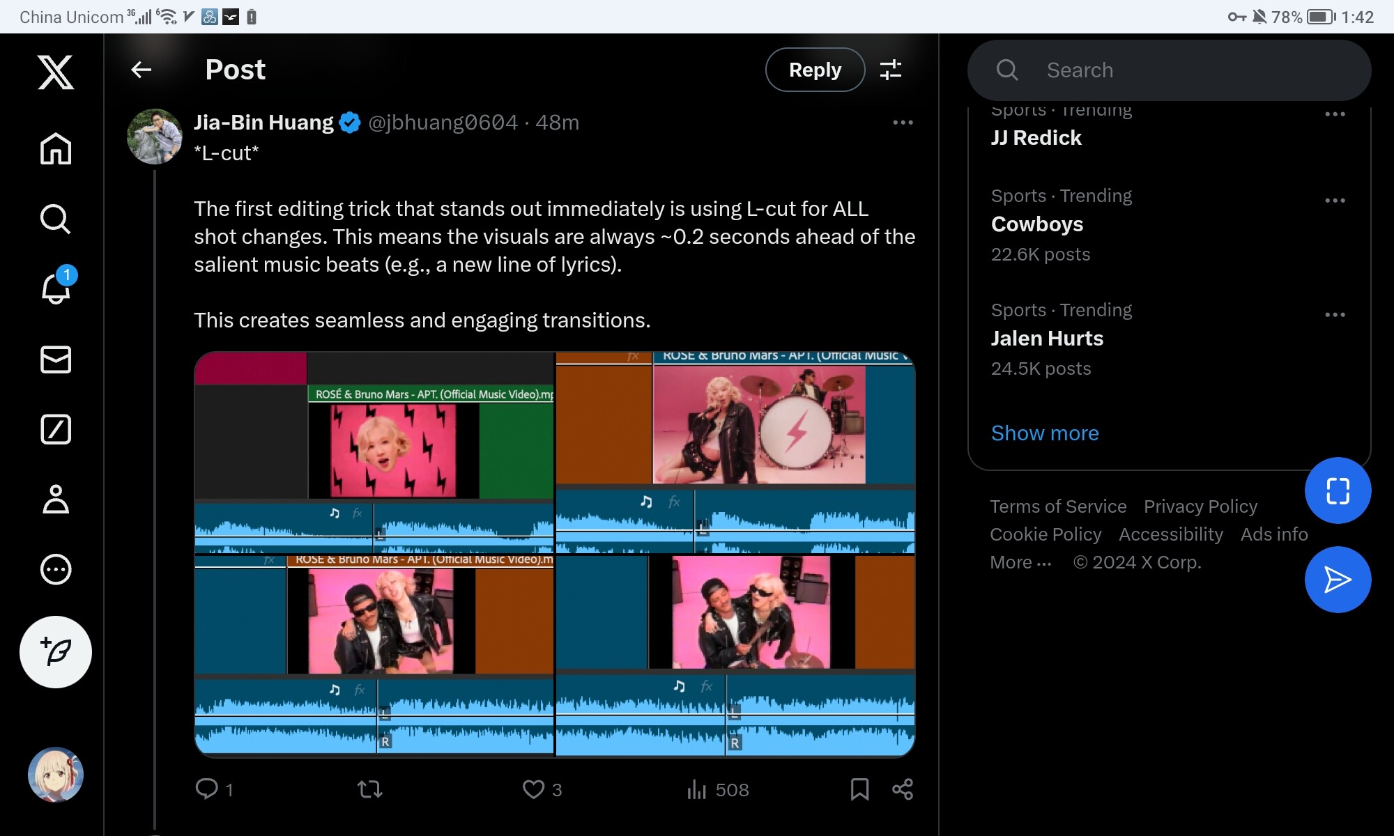Click repost icon under the post
This screenshot has width=1394, height=836.
pos(369,789)
